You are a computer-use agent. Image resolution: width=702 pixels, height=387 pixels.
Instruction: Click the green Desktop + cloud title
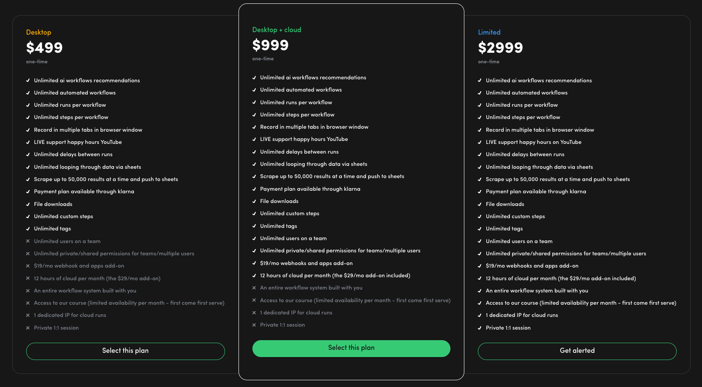tap(276, 30)
